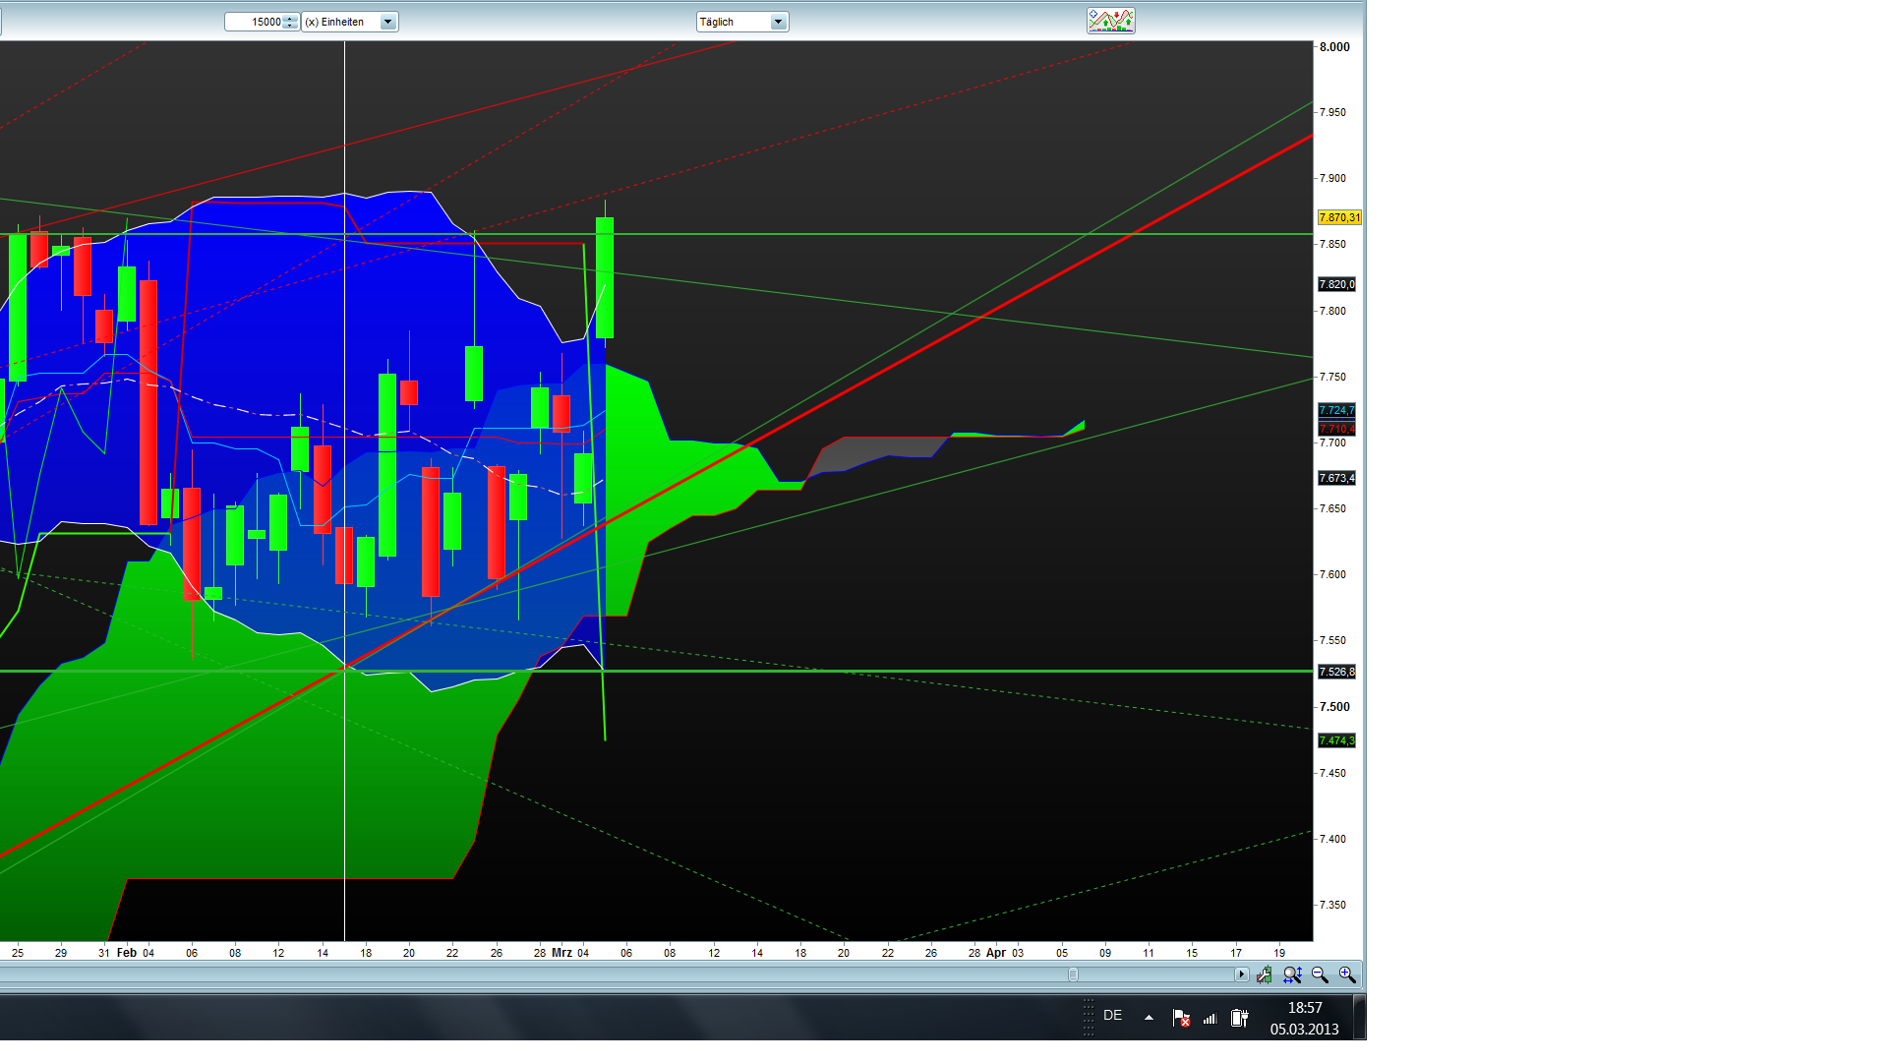Click the horizontal scrollbar thumb grip

[1073, 974]
